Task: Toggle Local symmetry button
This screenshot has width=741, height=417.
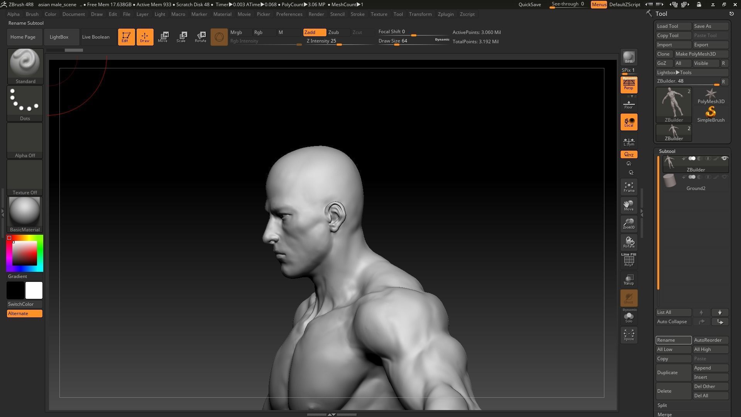Action: pyautogui.click(x=629, y=122)
